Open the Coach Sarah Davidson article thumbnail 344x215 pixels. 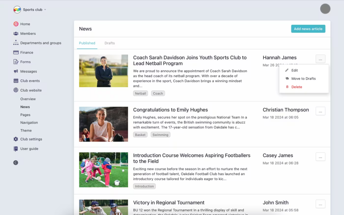[103, 71]
